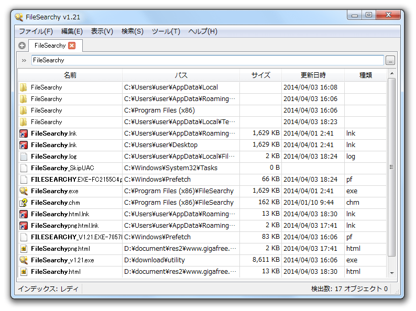Open the ファイル(F) menu
The image size is (416, 311).
[36, 31]
